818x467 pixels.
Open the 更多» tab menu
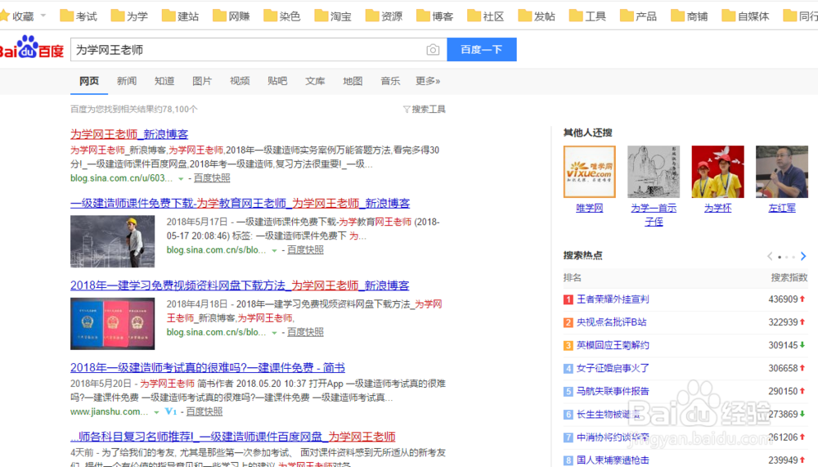[428, 81]
